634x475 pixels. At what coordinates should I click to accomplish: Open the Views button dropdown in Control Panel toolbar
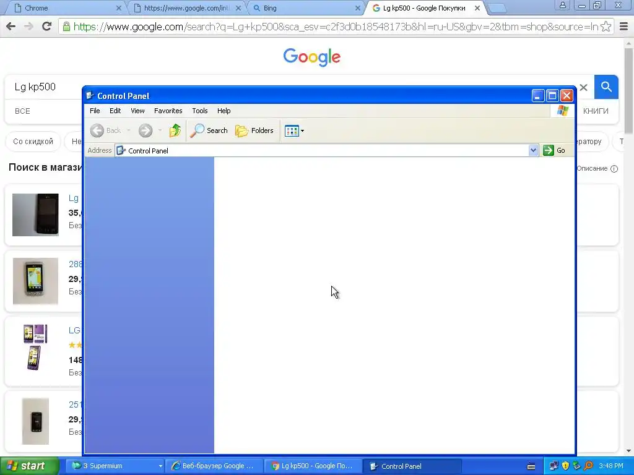pos(294,131)
